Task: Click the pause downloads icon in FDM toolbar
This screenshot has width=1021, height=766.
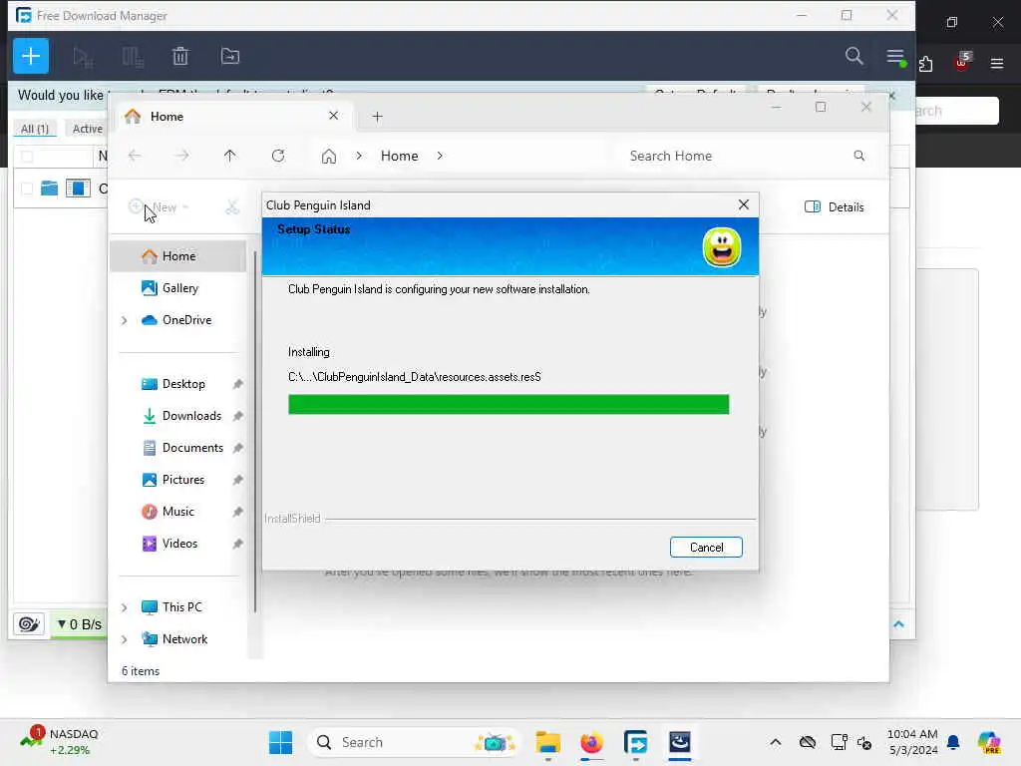Action: (133, 57)
